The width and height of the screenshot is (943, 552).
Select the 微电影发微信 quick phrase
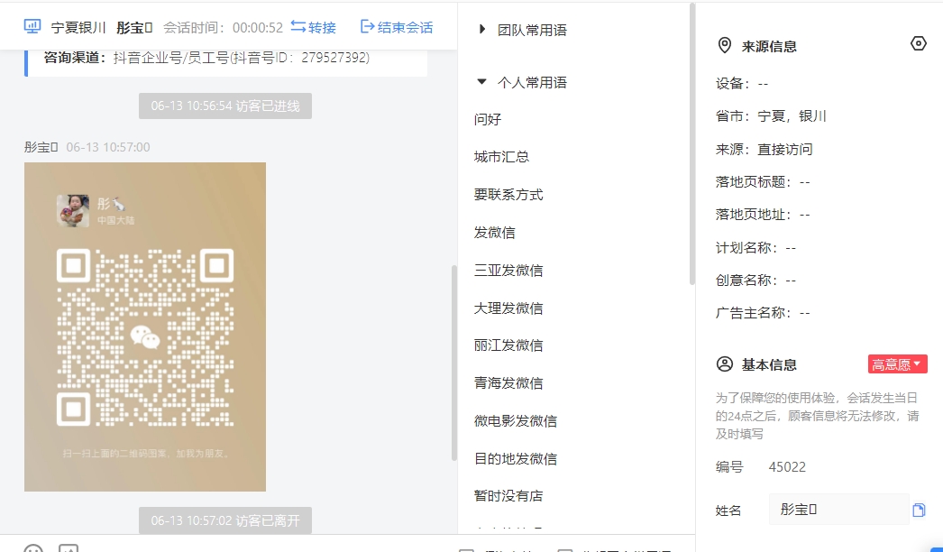tap(516, 421)
